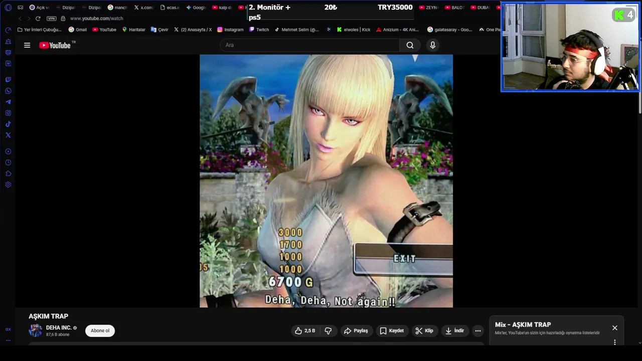Toggle the VPN badge in address bar
This screenshot has height=361, width=642.
[x=51, y=19]
